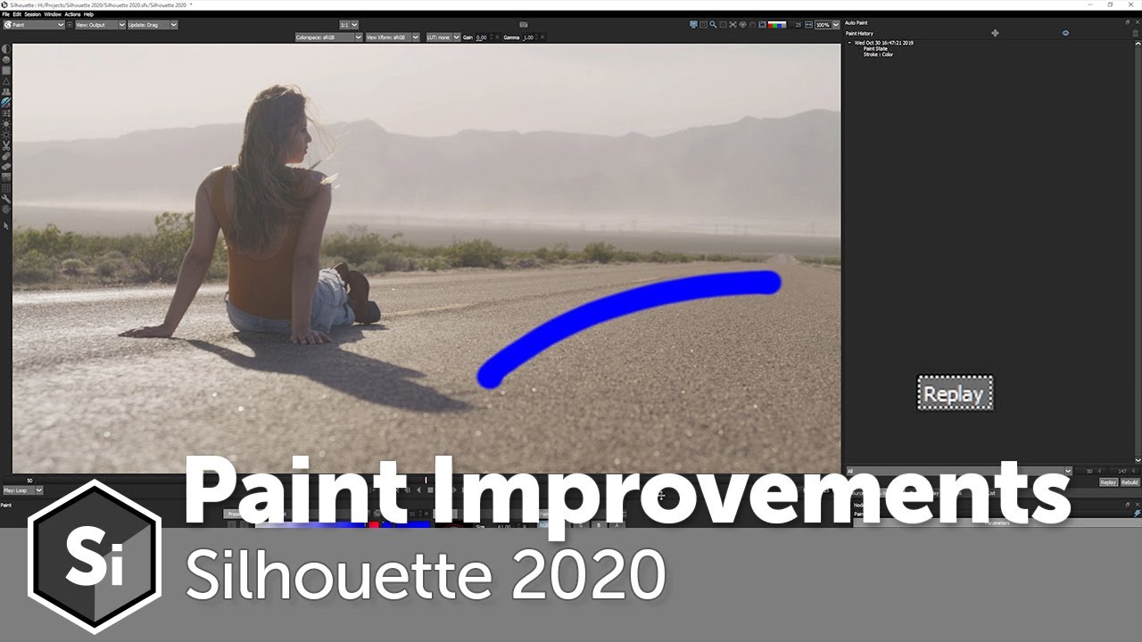Open the Update: Drag dropdown
This screenshot has height=642, width=1142.
(153, 25)
